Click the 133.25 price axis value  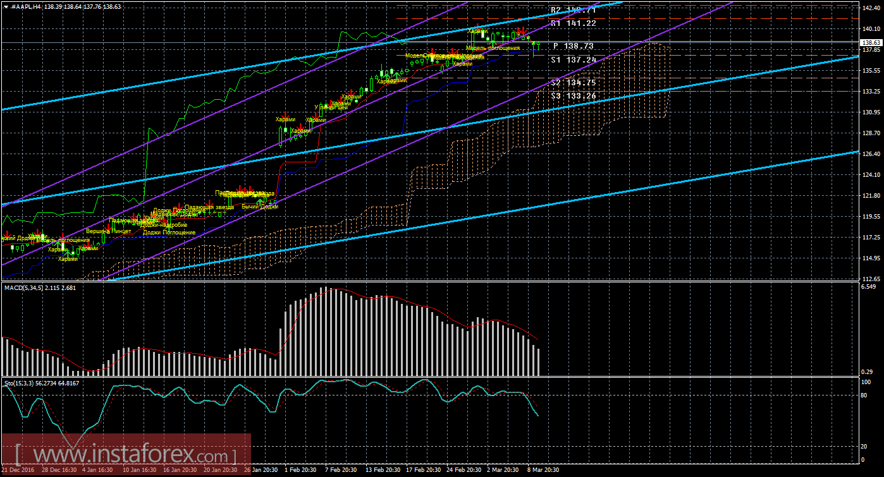[871, 91]
